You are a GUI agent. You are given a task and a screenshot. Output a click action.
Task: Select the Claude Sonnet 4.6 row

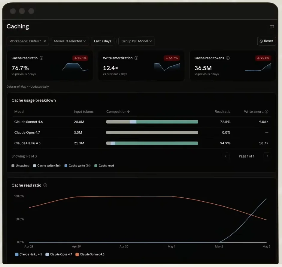point(142,122)
